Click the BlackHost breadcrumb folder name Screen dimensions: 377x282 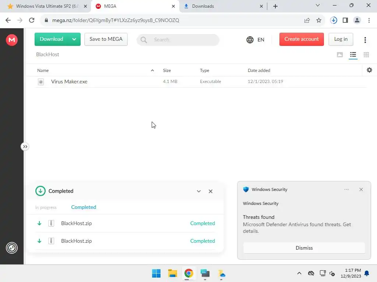[47, 54]
